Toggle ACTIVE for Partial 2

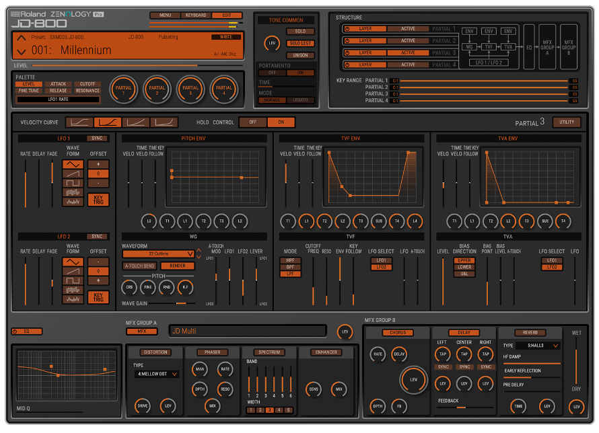408,40
